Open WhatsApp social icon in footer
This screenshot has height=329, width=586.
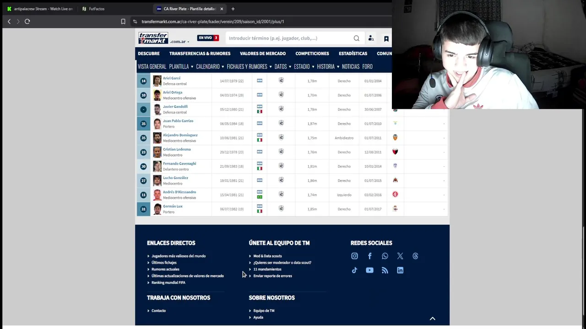click(x=385, y=256)
